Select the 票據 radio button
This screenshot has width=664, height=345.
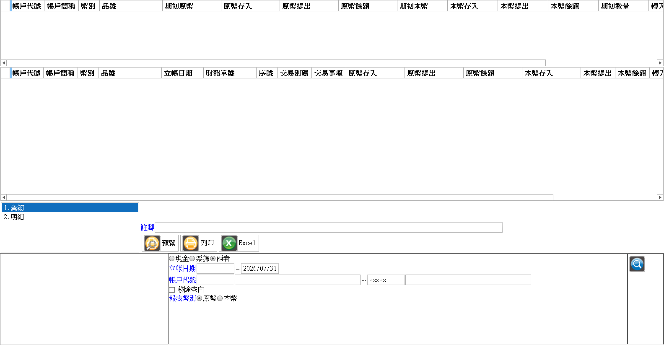coord(192,259)
